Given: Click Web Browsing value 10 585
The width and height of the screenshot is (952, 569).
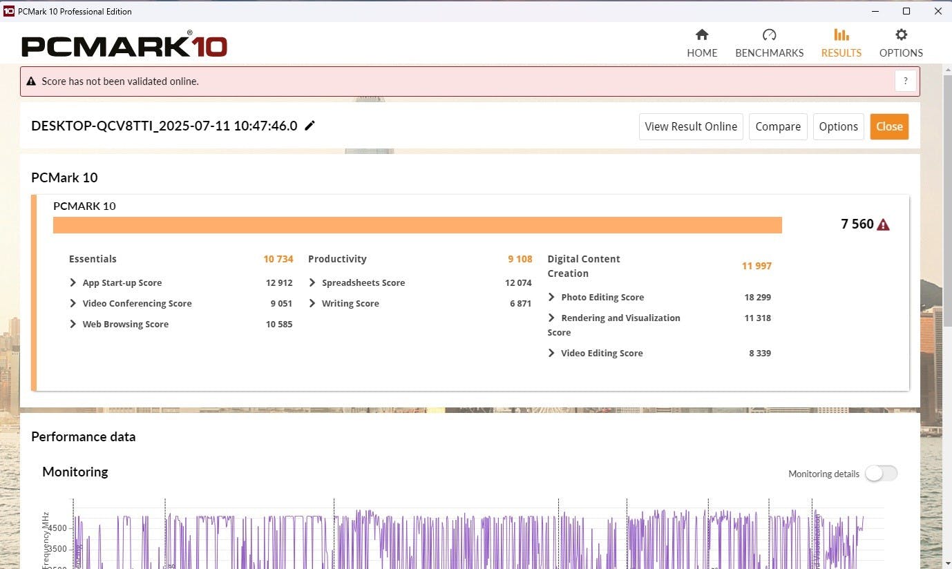Looking at the screenshot, I should tap(279, 324).
